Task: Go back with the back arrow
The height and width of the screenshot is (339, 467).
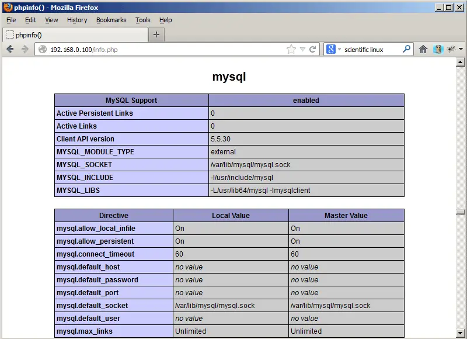Action: point(10,49)
